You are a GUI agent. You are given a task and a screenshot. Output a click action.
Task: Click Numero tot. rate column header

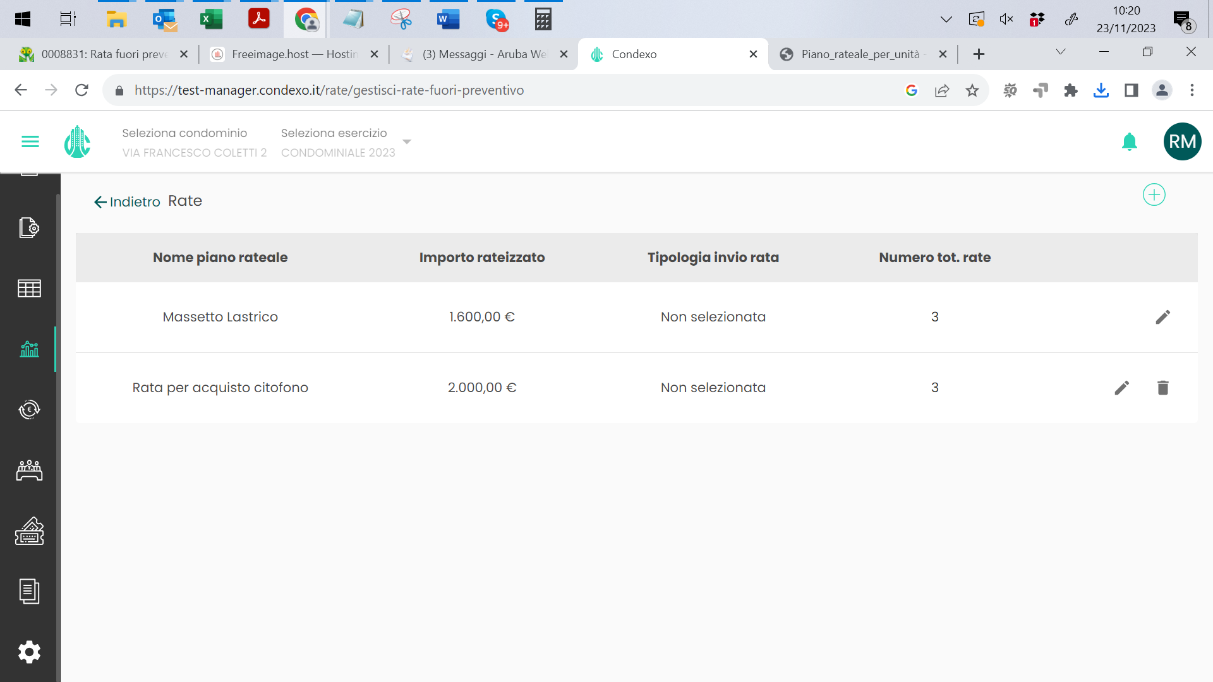(934, 258)
